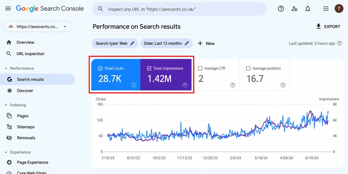Select Search results in sidebar
Image resolution: width=348 pixels, height=174 pixels.
tap(37, 79)
